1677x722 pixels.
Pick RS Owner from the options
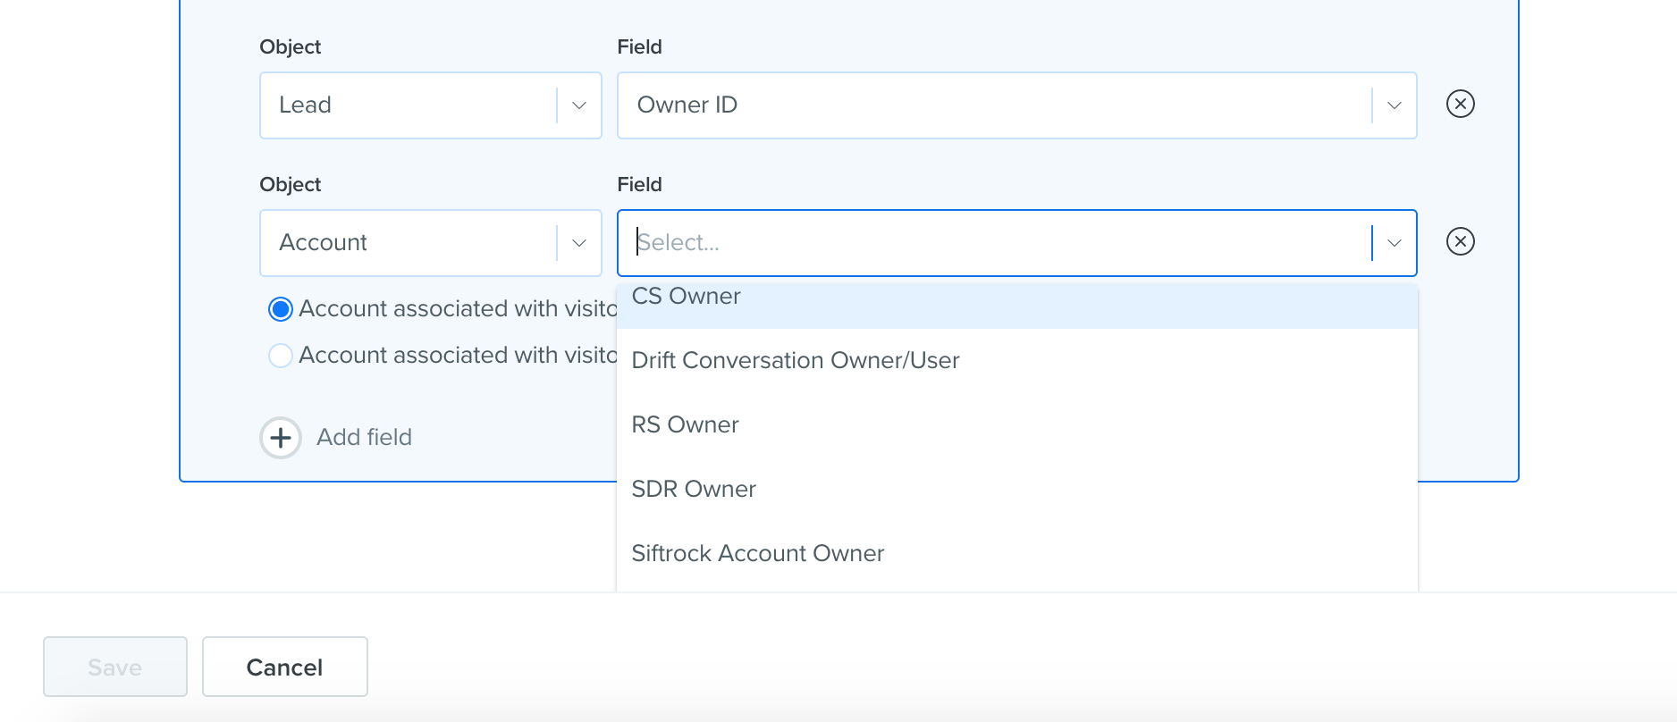coord(1016,424)
